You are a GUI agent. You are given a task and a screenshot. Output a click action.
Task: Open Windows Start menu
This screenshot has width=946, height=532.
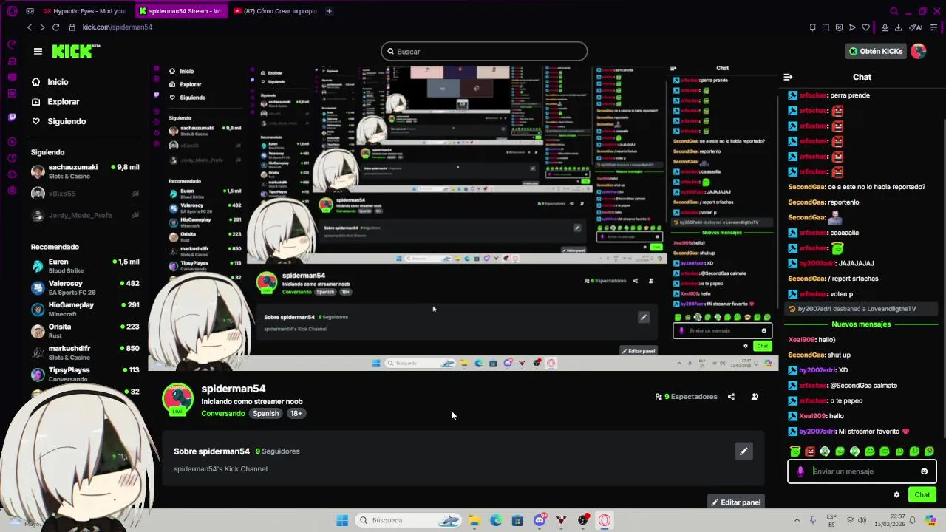342,520
